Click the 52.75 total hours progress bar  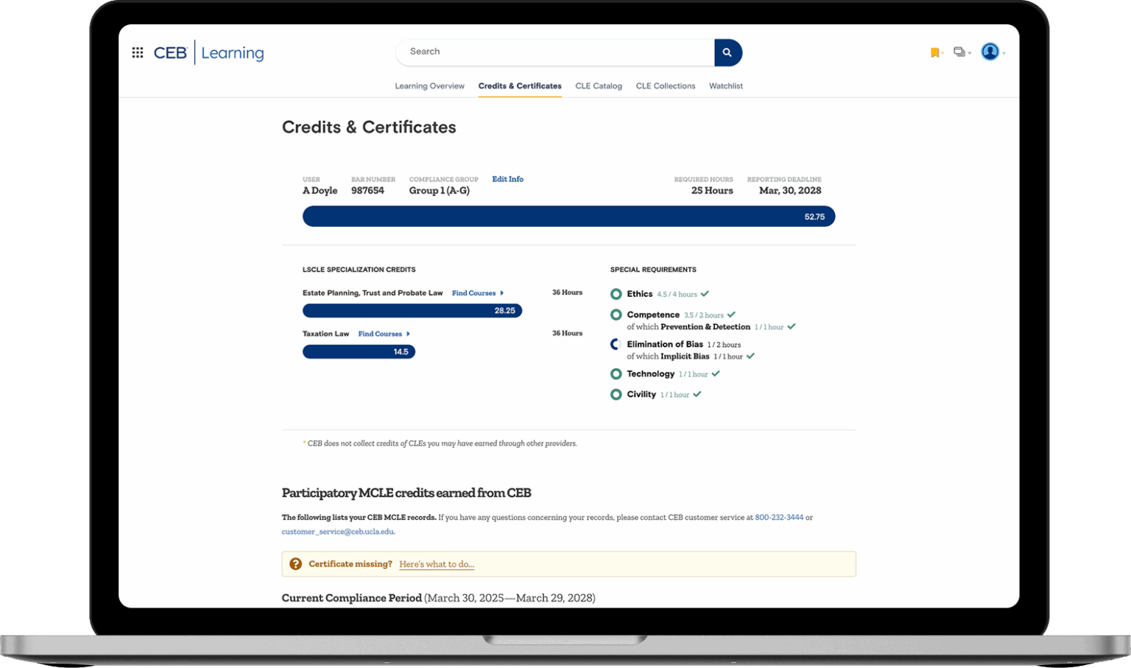tap(568, 217)
